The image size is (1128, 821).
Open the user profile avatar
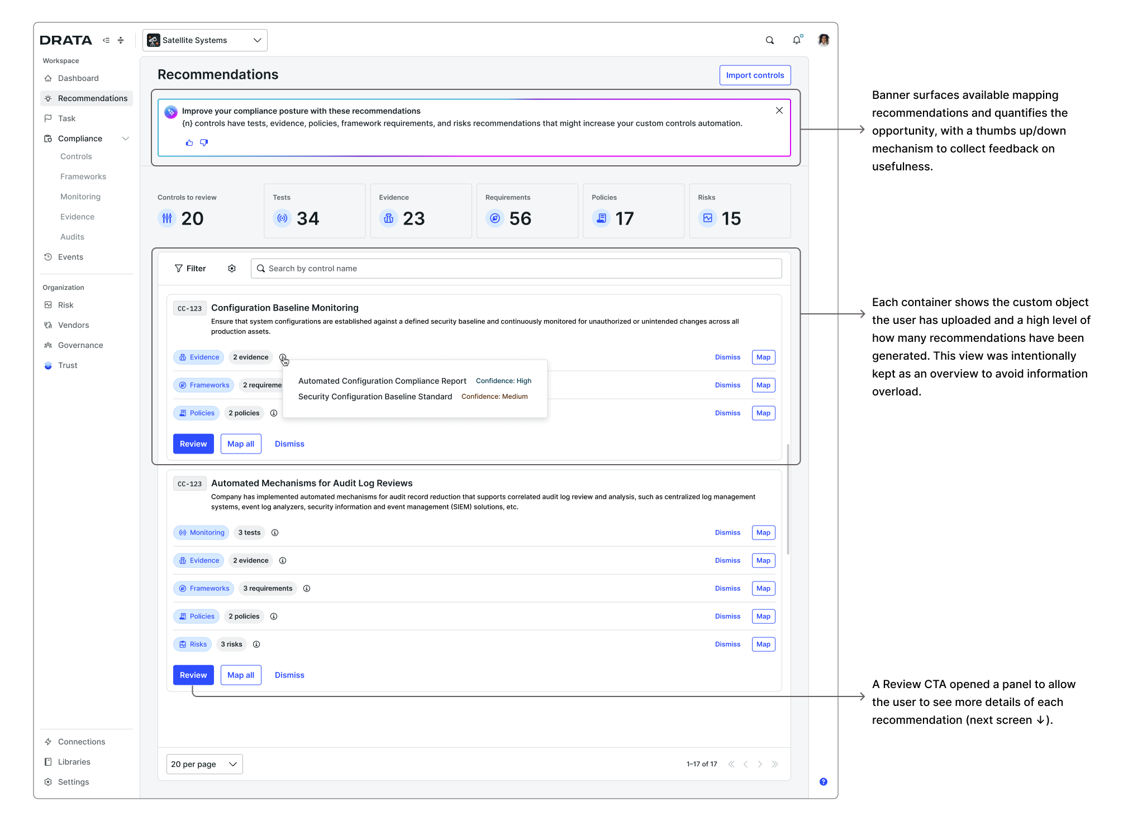click(x=824, y=40)
